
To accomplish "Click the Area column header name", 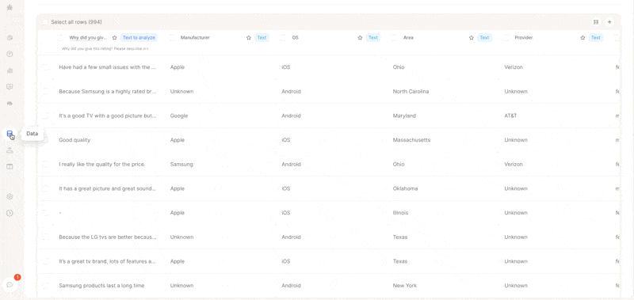I will [x=408, y=37].
